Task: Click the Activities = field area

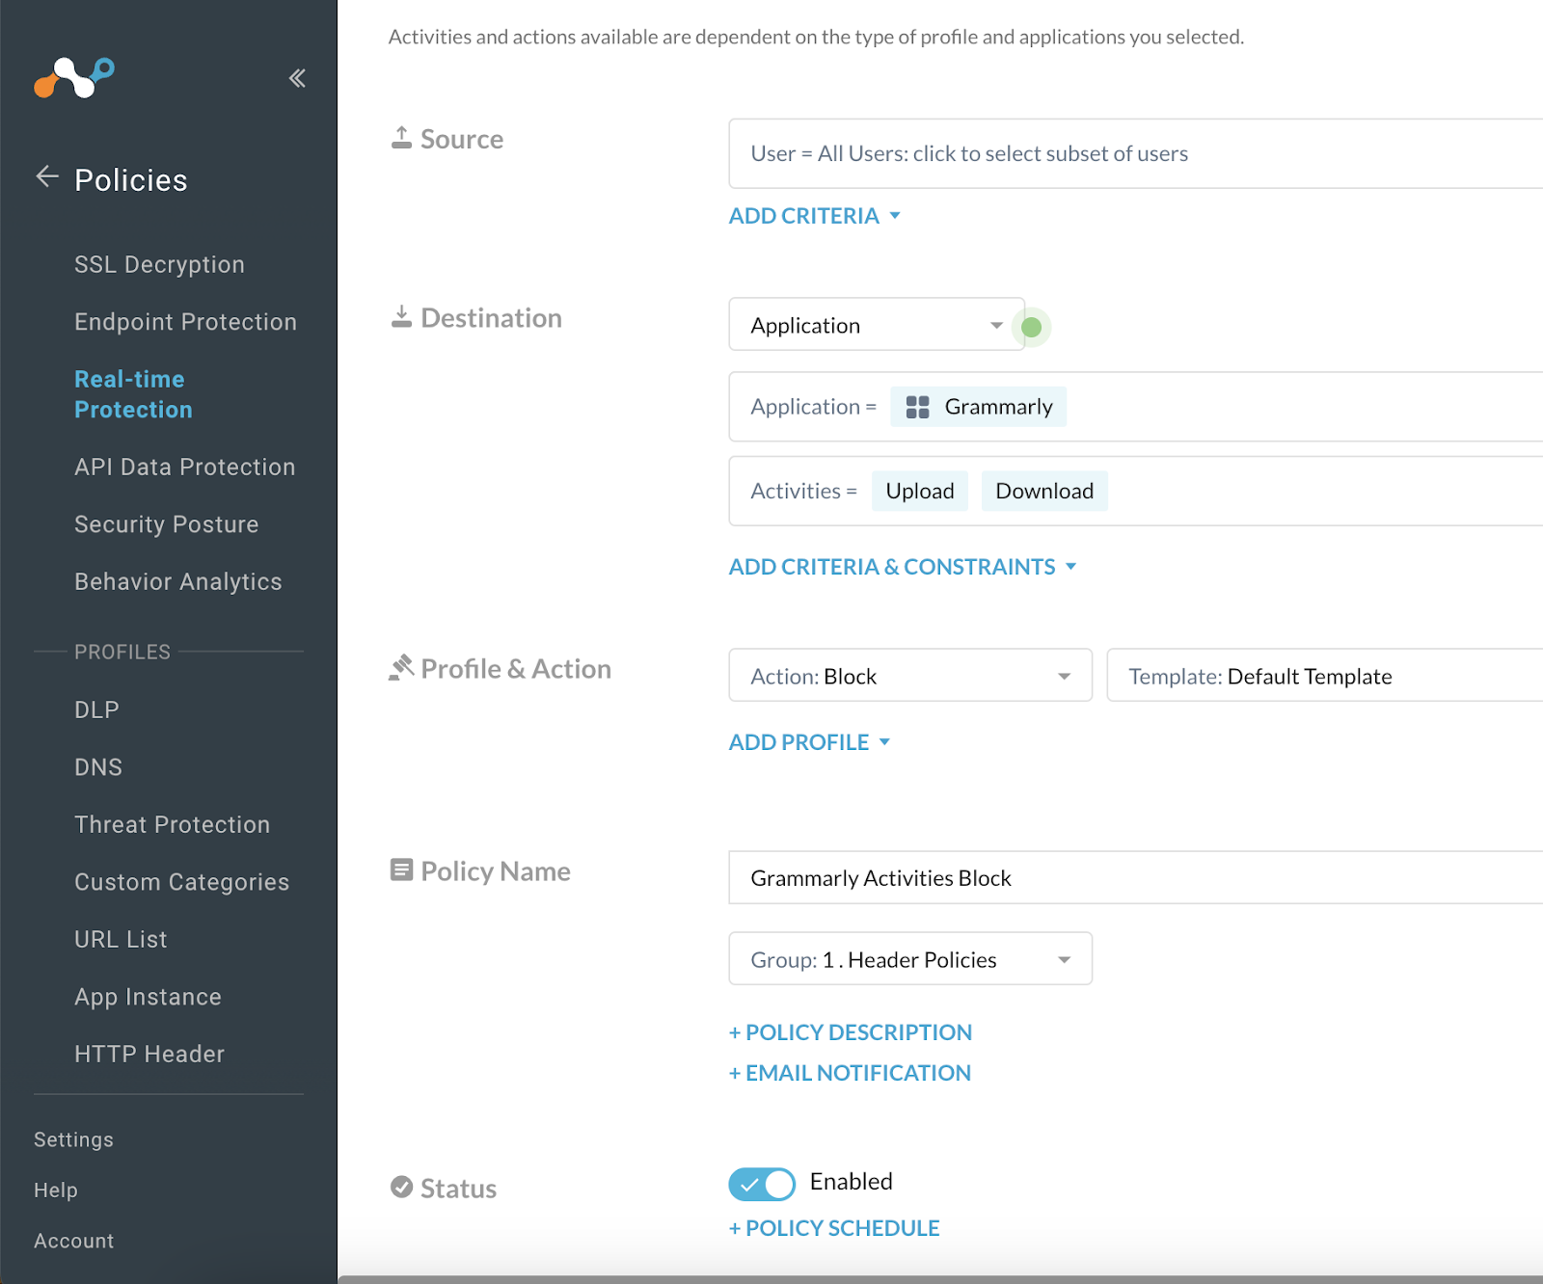Action: [1136, 491]
